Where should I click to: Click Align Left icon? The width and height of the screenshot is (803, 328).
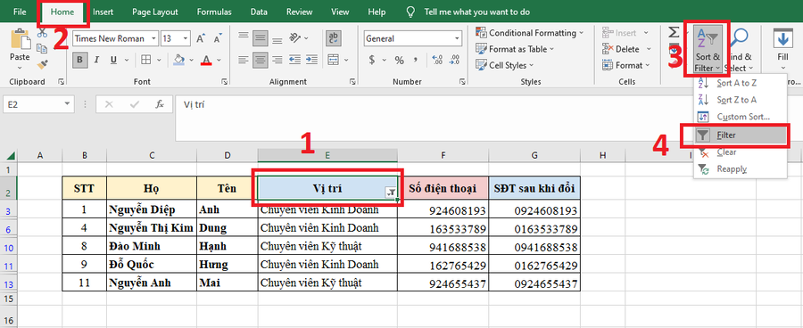pos(244,60)
